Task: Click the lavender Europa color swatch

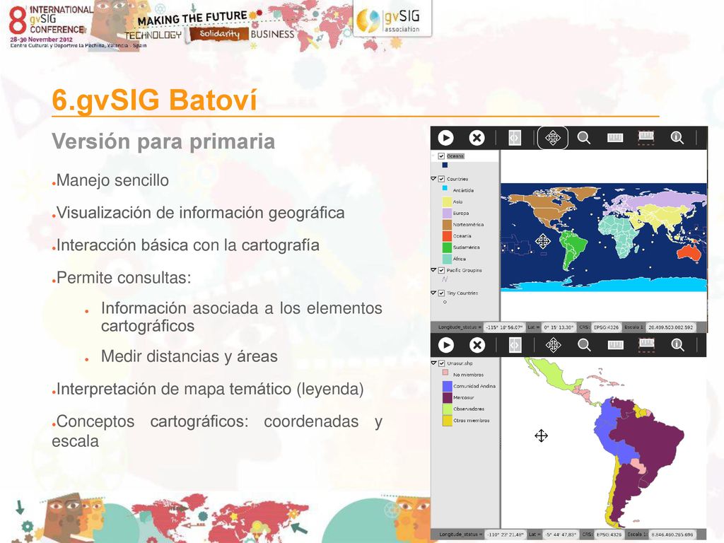Action: (447, 213)
